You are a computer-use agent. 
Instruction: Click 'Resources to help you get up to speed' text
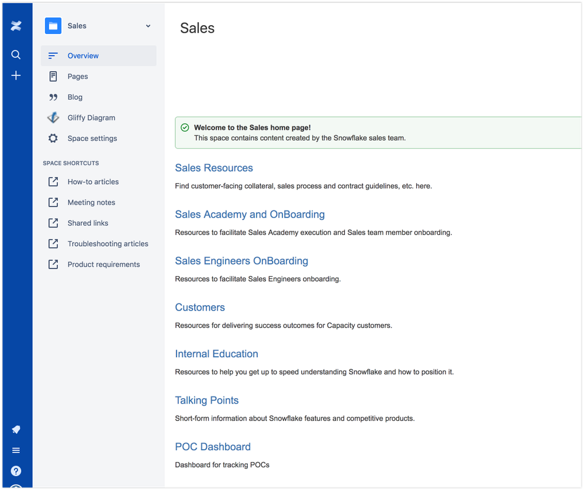pos(315,372)
